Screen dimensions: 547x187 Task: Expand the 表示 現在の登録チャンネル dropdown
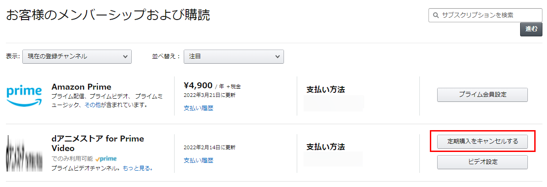[77, 56]
